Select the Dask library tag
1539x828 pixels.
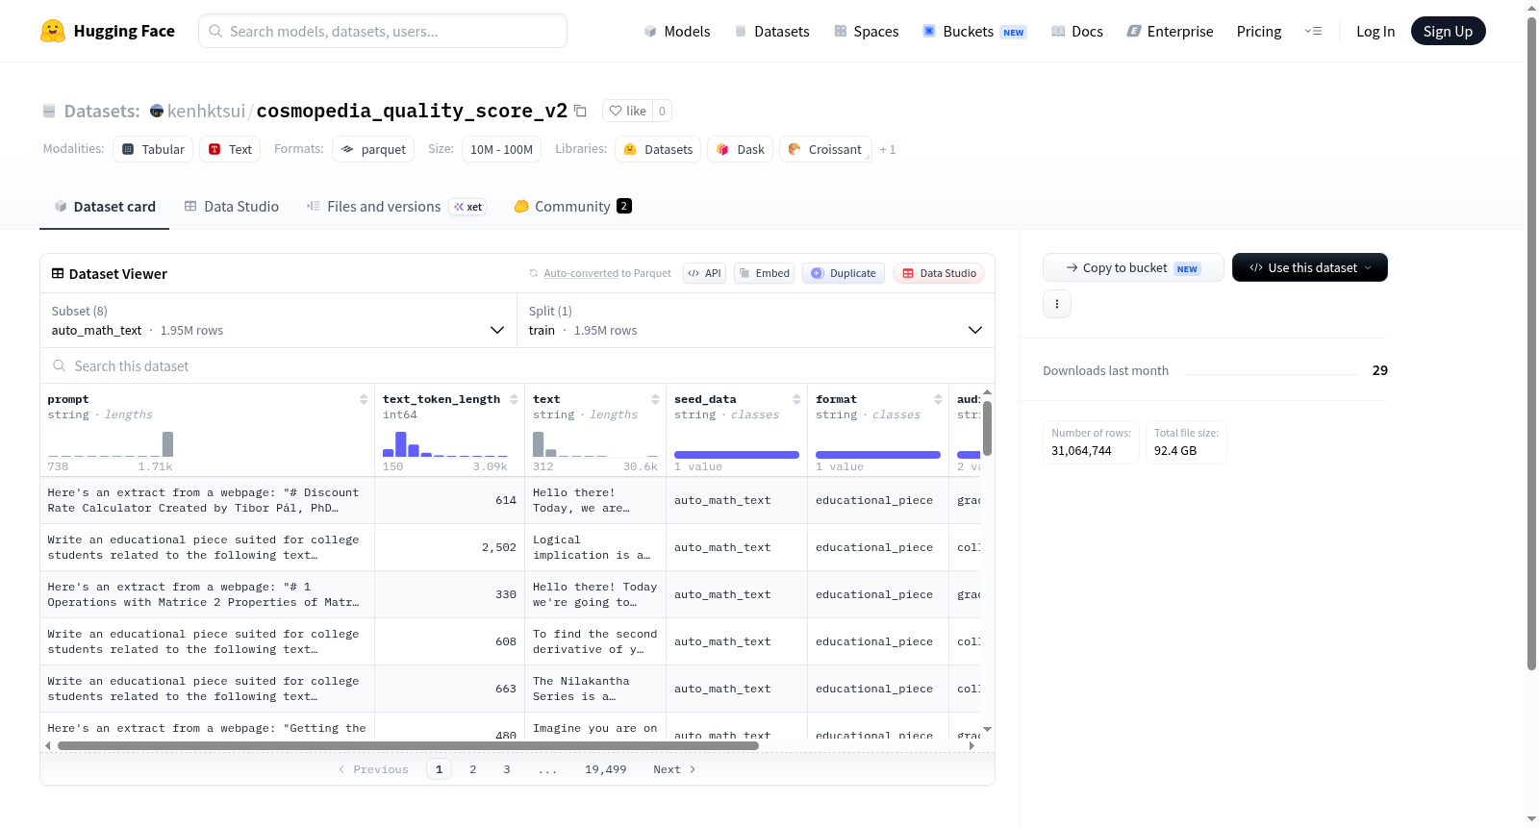(741, 149)
